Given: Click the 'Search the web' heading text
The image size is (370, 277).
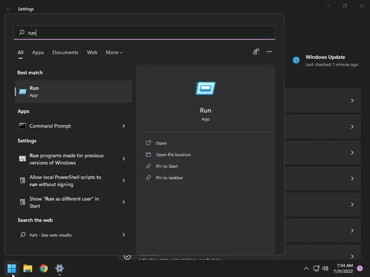Looking at the screenshot, I should pos(35,220).
